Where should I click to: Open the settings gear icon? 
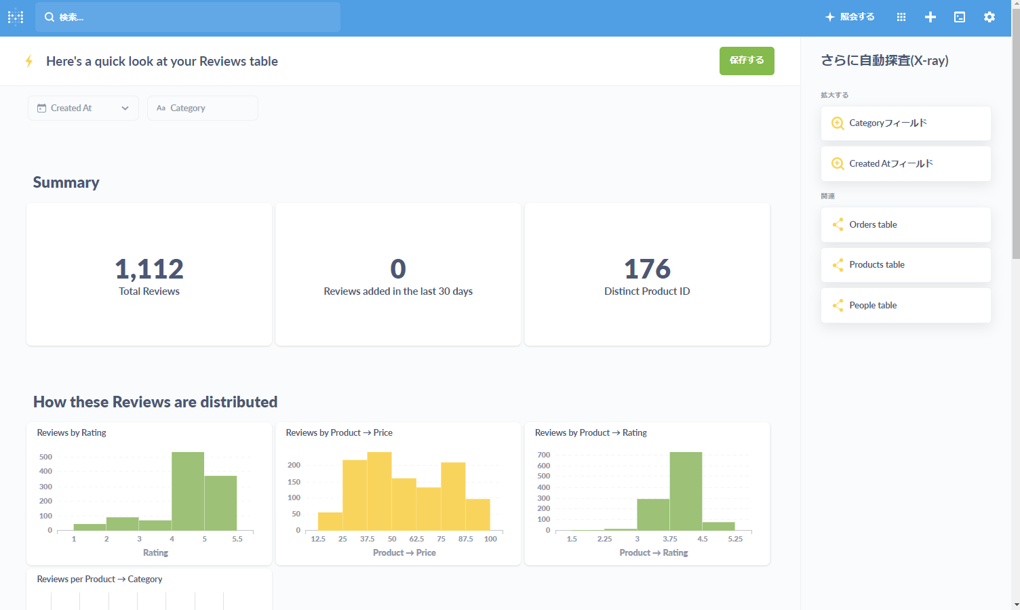[989, 17]
